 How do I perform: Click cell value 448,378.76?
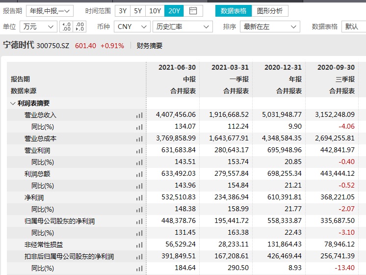179,220
